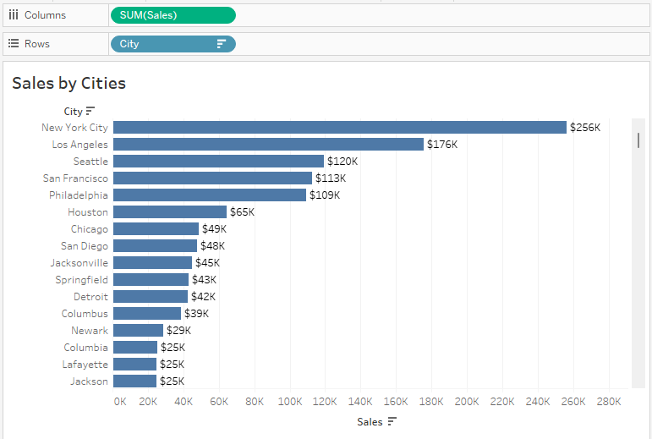Select the New York City bar
The width and height of the screenshot is (652, 439).
(x=339, y=127)
